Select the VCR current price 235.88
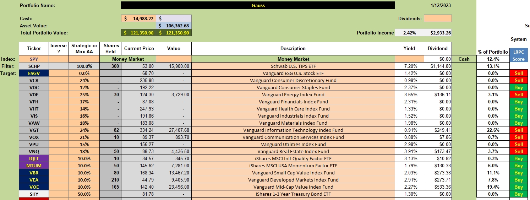This screenshot has width=530, height=200. 138,80
